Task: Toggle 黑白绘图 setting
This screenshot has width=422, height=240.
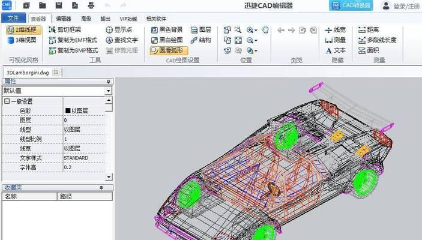Action: [x=167, y=40]
